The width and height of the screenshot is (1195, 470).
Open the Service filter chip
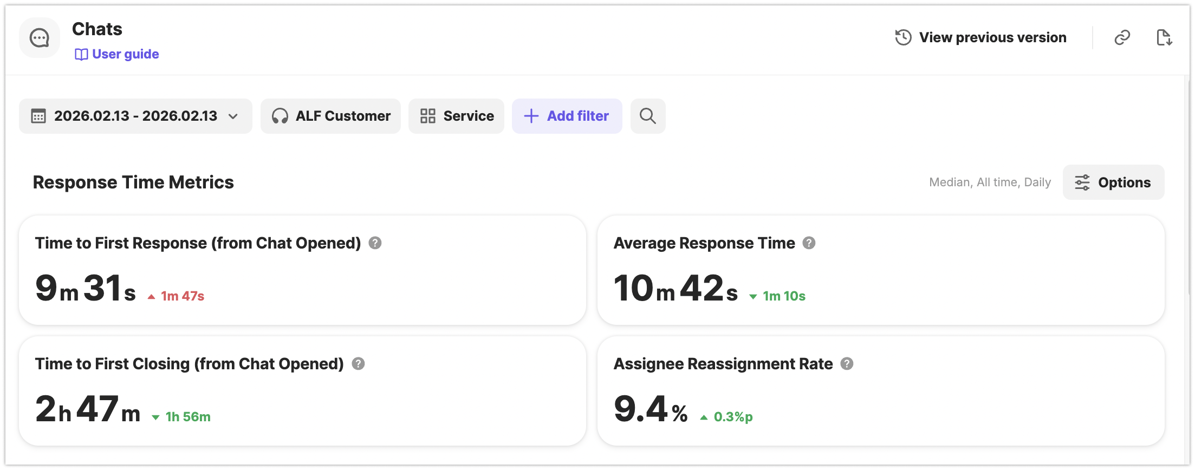point(456,116)
